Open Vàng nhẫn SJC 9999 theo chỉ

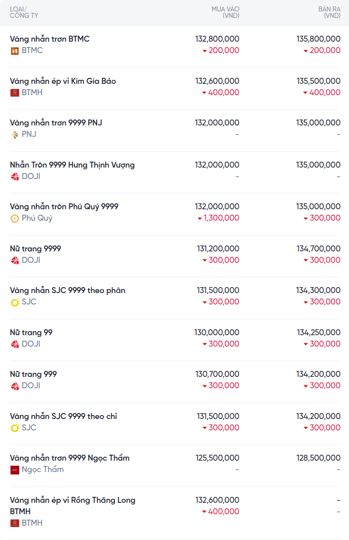tap(63, 416)
